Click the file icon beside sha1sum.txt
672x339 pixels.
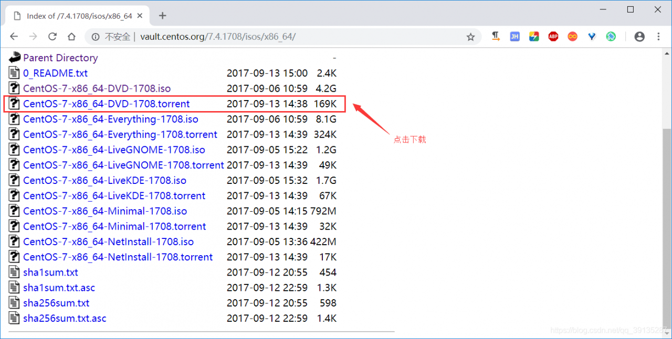(x=14, y=272)
